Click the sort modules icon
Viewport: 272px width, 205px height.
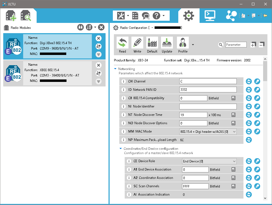tap(89, 27)
